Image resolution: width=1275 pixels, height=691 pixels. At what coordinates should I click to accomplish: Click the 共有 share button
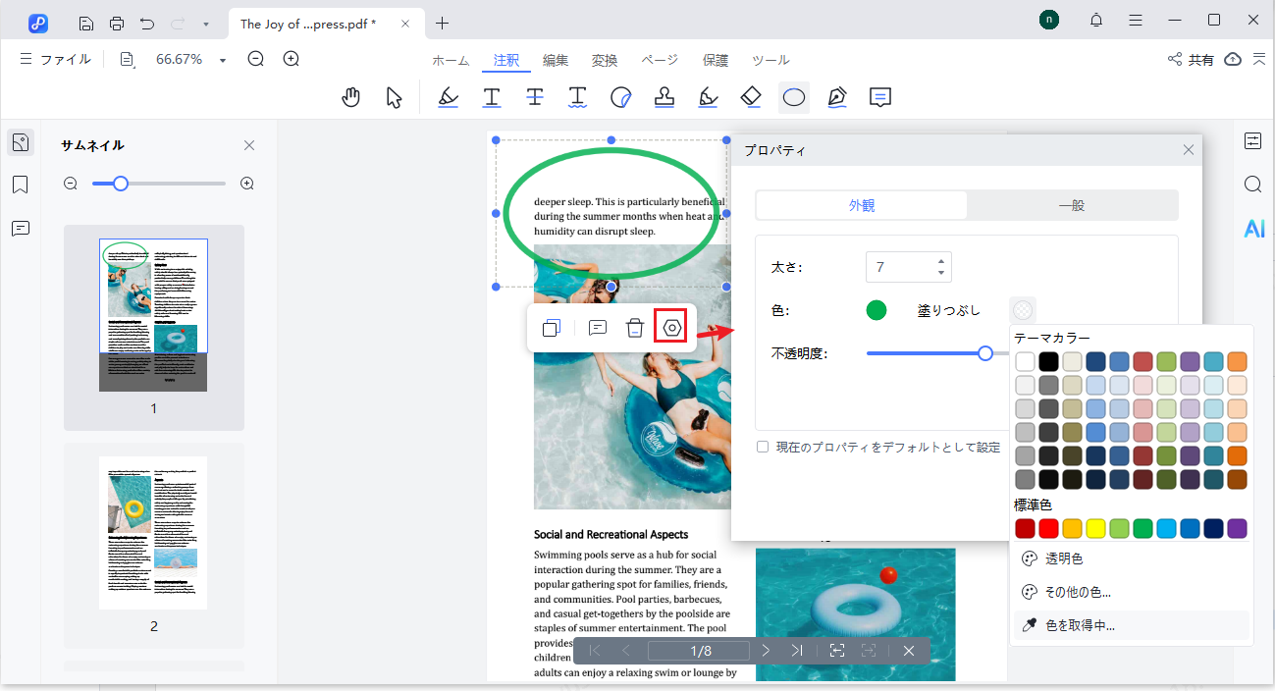[x=1191, y=60]
